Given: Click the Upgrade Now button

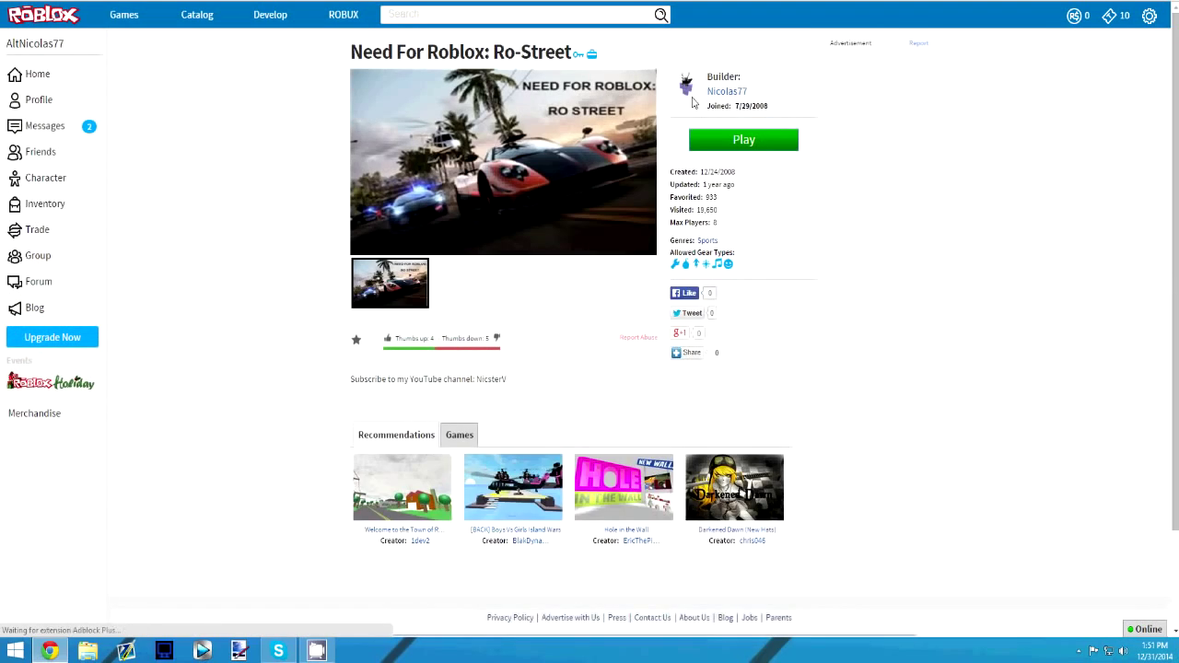Looking at the screenshot, I should pos(53,337).
